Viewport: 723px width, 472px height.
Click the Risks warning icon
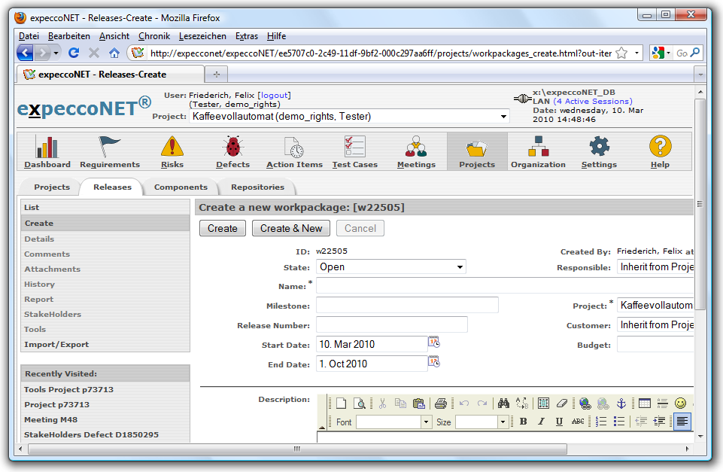[x=172, y=147]
